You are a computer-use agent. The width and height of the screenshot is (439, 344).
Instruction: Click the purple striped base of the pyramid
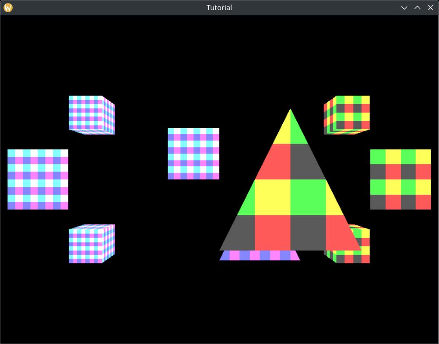coord(260,256)
